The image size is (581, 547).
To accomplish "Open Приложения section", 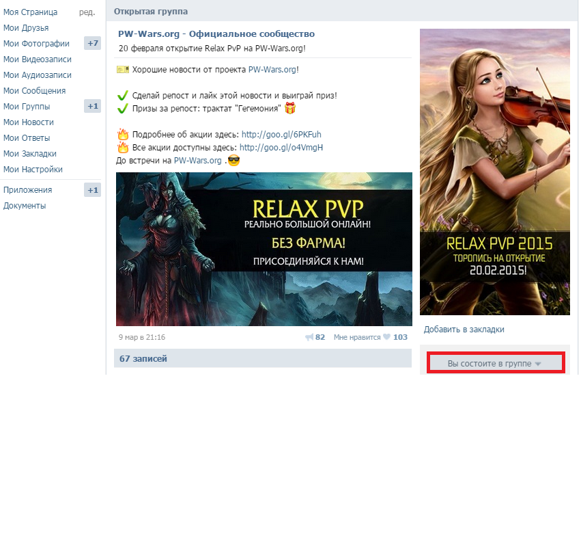I will click(x=28, y=190).
